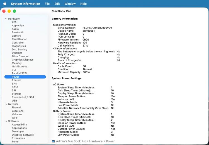
Task: Collapse the Software category chevron
Action: pyautogui.click(x=6, y=121)
